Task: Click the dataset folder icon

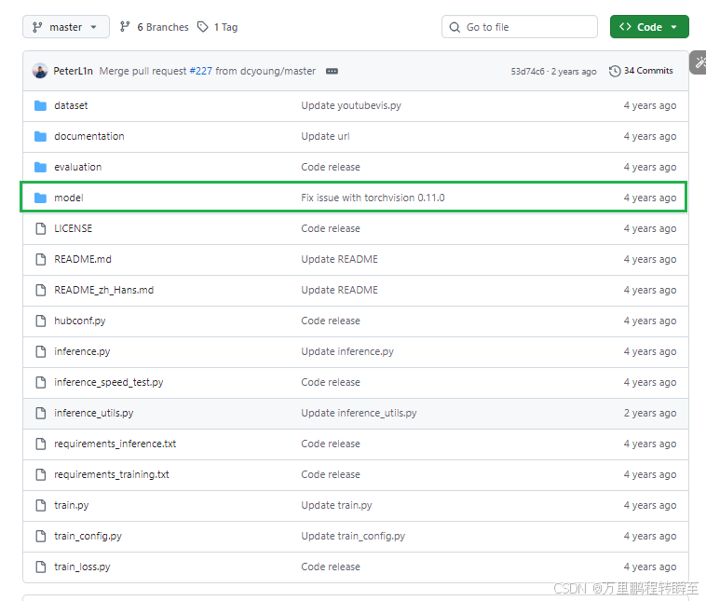Action: click(41, 106)
